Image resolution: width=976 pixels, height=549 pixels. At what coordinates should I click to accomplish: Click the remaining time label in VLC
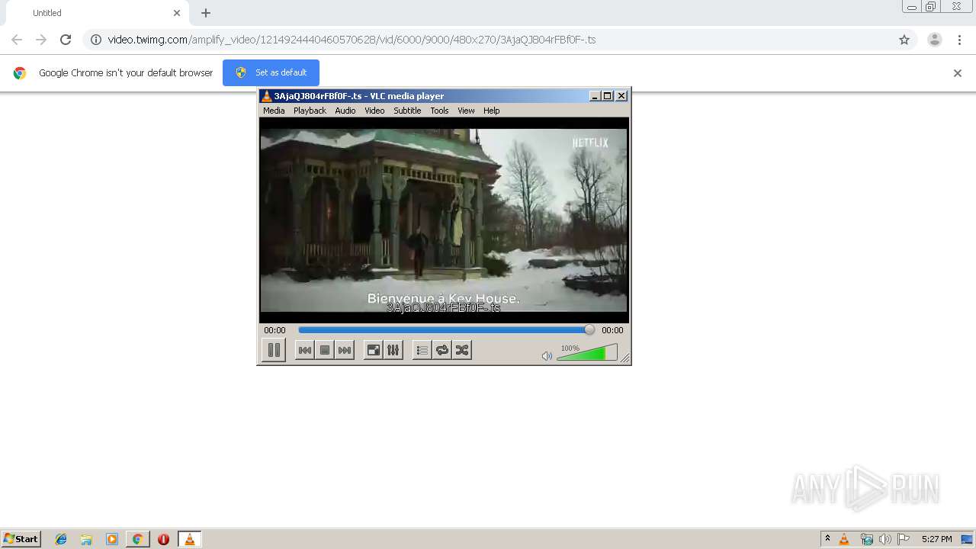(x=612, y=330)
